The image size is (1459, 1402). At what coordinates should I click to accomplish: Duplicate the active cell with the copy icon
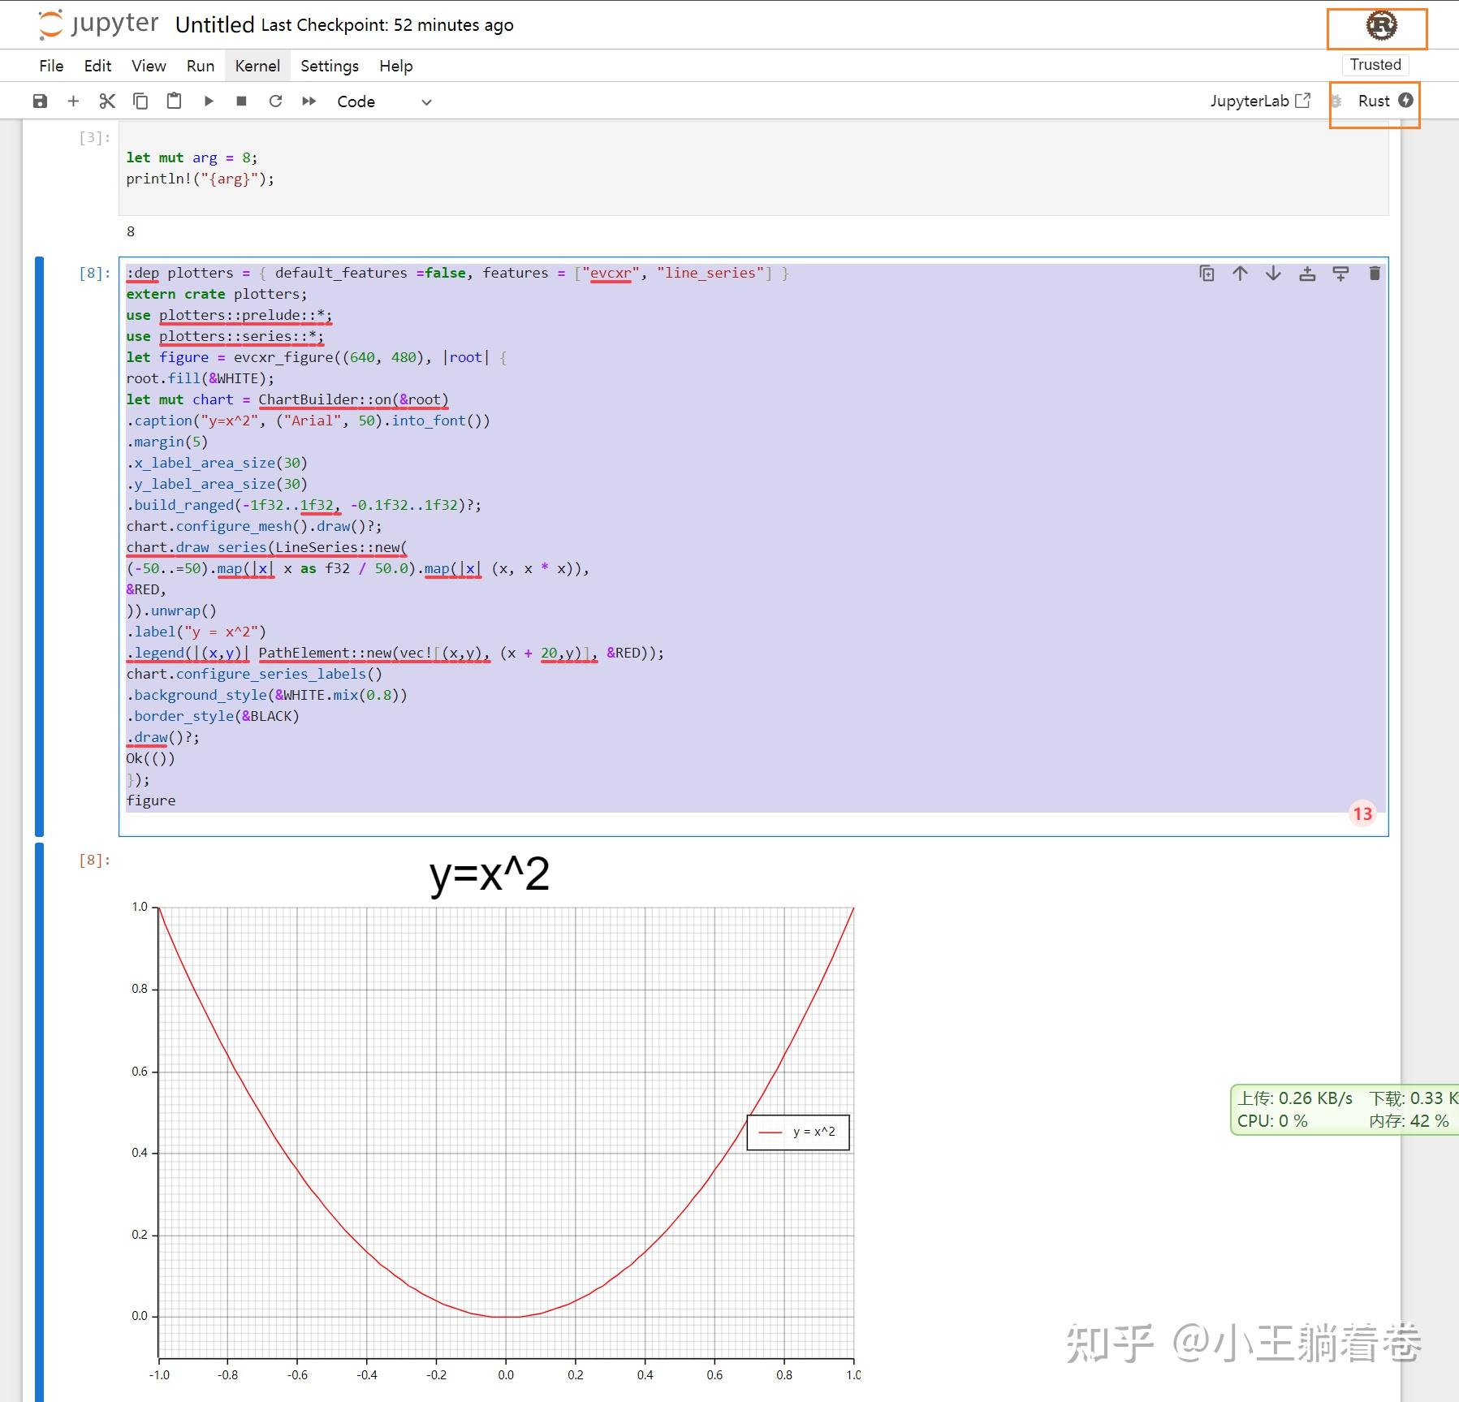(x=1206, y=274)
